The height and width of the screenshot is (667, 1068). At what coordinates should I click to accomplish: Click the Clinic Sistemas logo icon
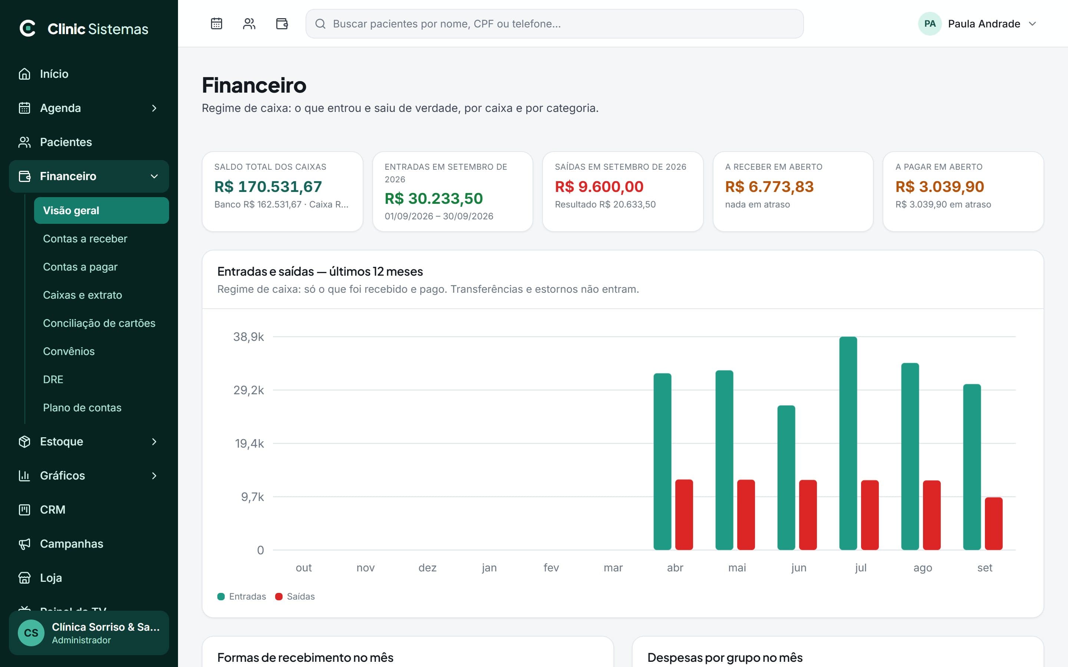tap(27, 28)
